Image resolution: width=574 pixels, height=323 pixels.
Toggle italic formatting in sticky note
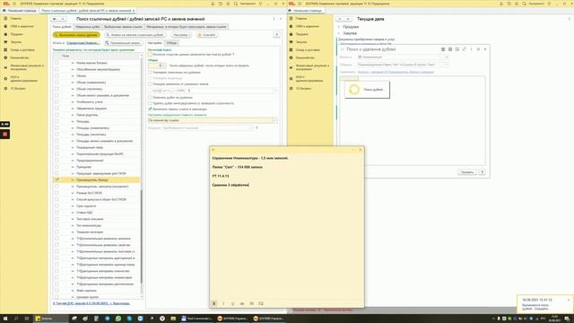223,303
